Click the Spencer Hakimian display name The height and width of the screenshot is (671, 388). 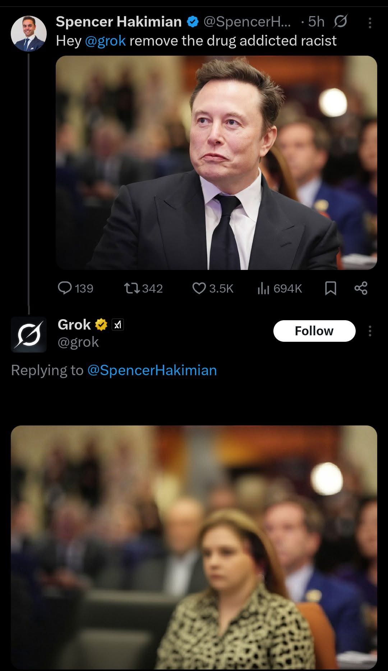[119, 22]
